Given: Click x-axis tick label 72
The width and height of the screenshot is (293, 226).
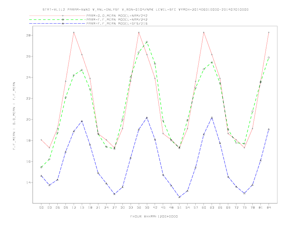Looking at the screenshot, I should (236, 208).
